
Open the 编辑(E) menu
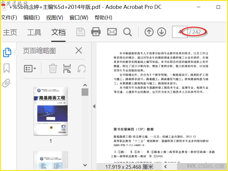coord(32,18)
